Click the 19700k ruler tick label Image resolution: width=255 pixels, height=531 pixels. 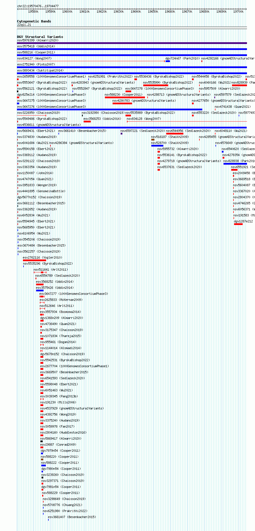point(238,11)
